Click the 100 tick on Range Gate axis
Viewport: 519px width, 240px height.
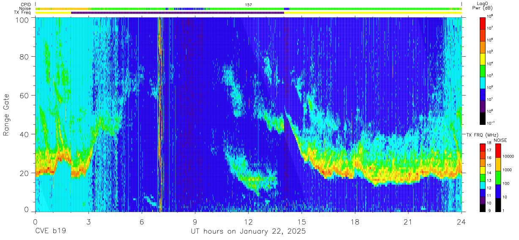23,20
